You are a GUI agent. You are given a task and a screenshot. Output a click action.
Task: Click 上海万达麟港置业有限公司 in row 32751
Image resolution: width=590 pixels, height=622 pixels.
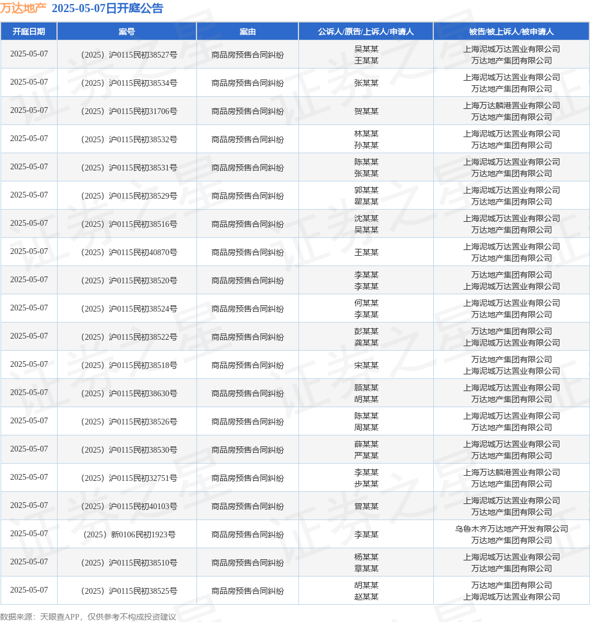click(x=512, y=472)
